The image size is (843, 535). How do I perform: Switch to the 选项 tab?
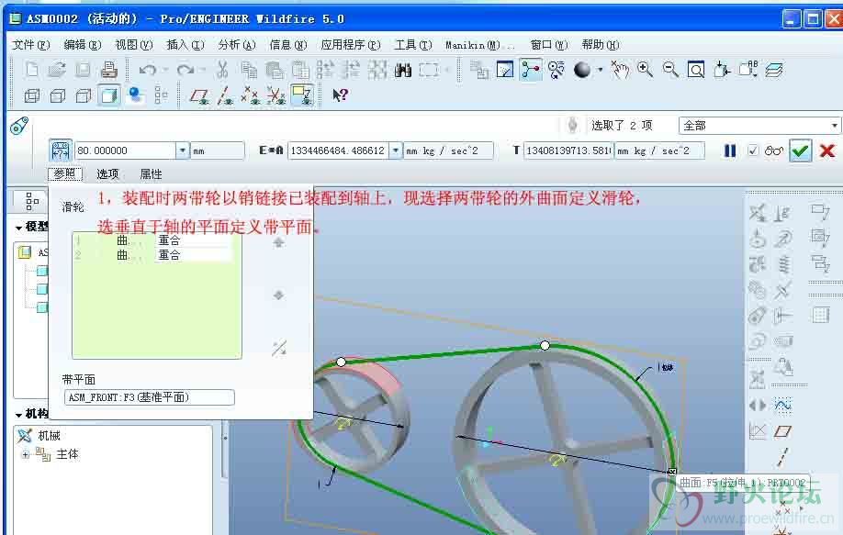pos(107,174)
